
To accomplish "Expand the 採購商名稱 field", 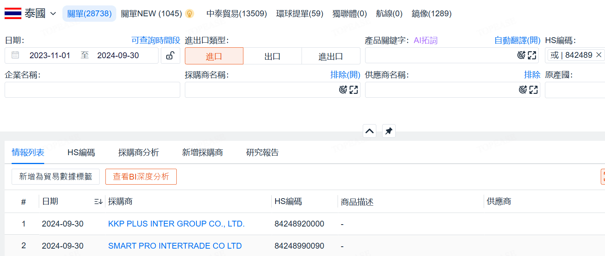I will point(353,90).
